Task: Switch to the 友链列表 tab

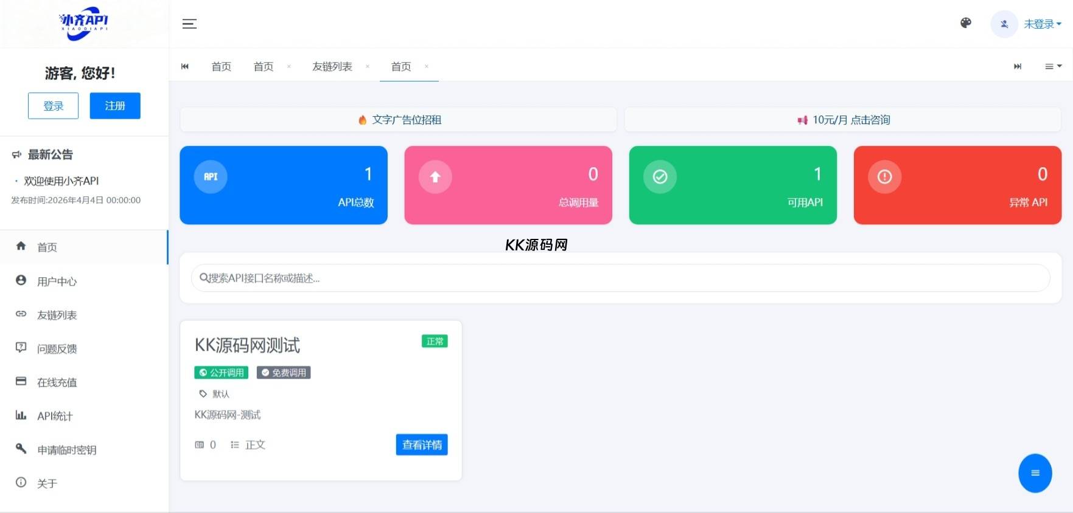Action: (x=332, y=66)
